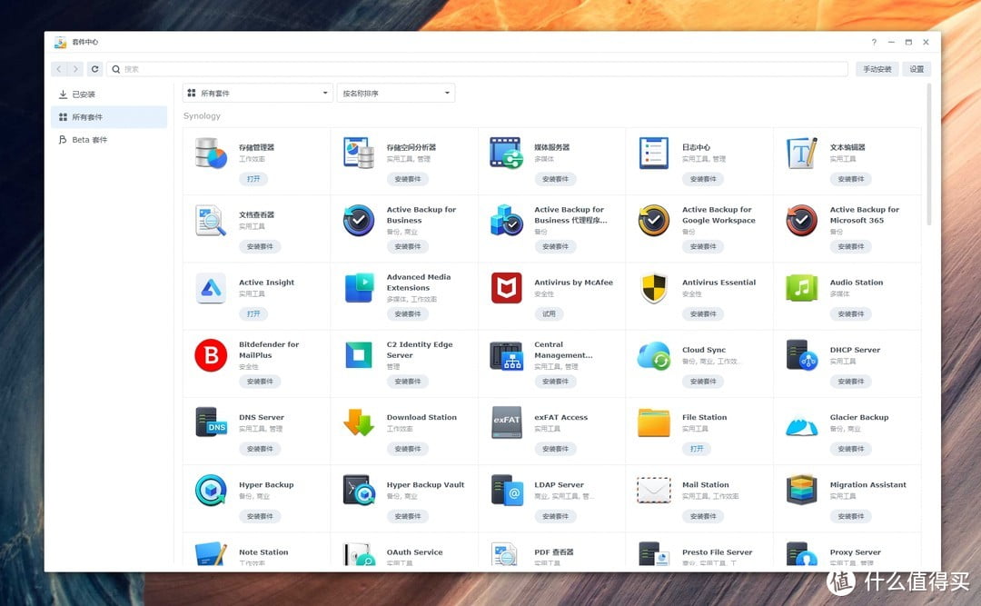Open the 设置 settings button

917,69
